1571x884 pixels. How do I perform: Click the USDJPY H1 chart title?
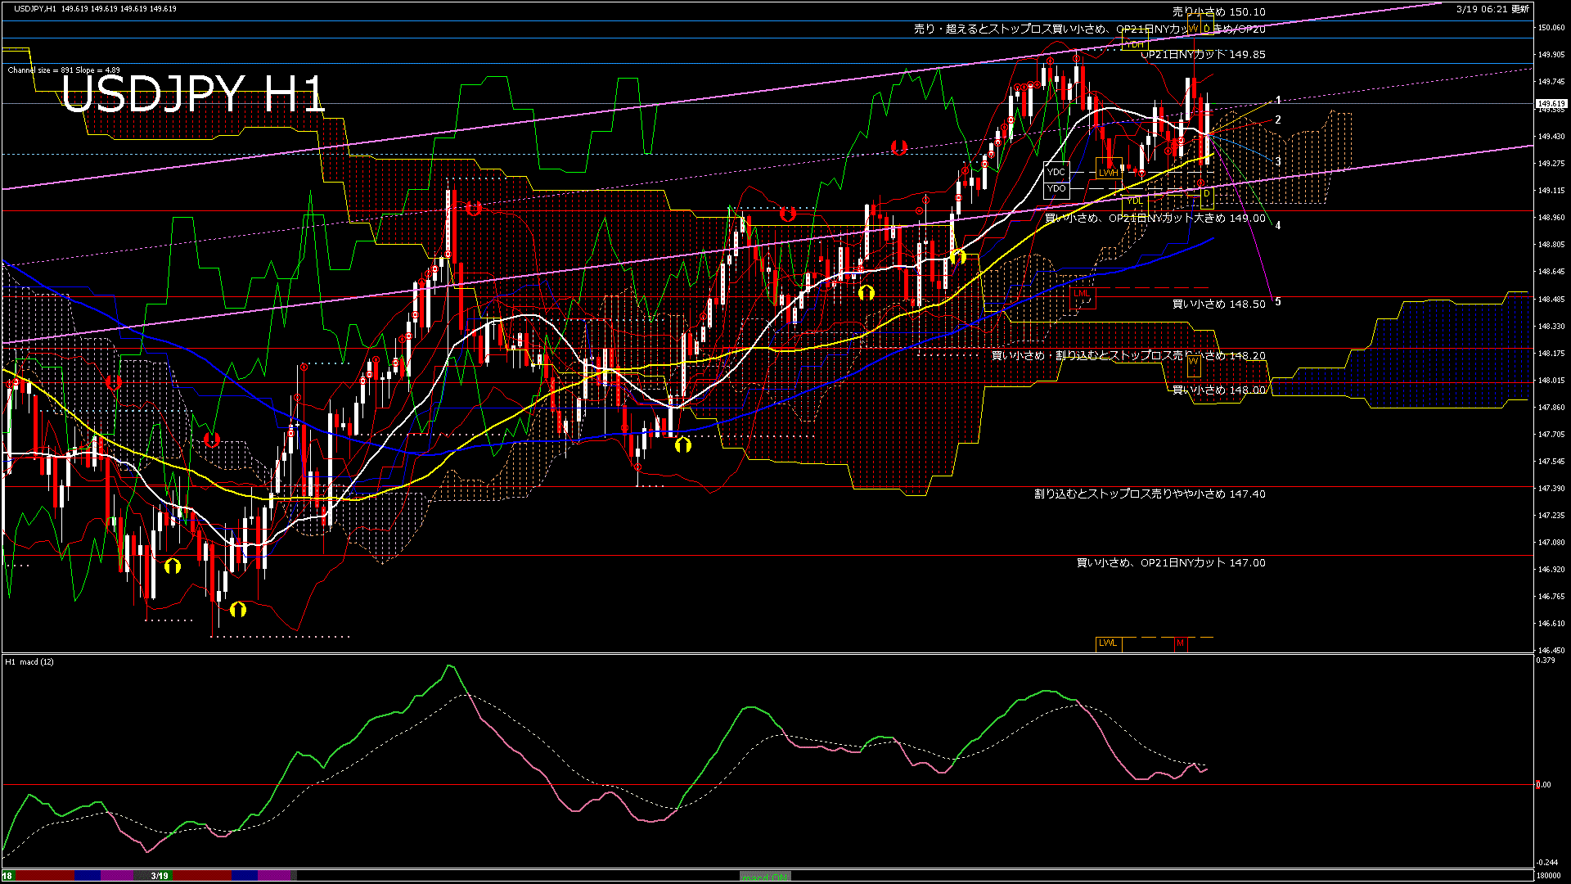pyautogui.click(x=193, y=94)
